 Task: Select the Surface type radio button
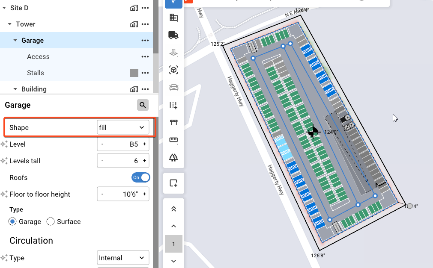click(x=51, y=221)
